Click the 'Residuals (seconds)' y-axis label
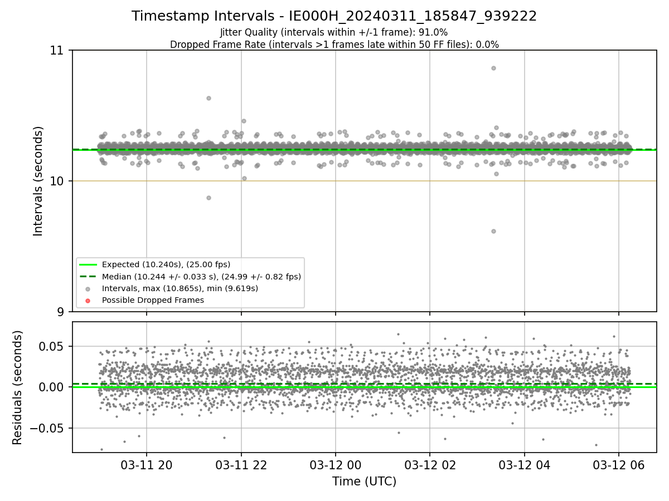Screen dimensions: 669x501 (x=18, y=387)
